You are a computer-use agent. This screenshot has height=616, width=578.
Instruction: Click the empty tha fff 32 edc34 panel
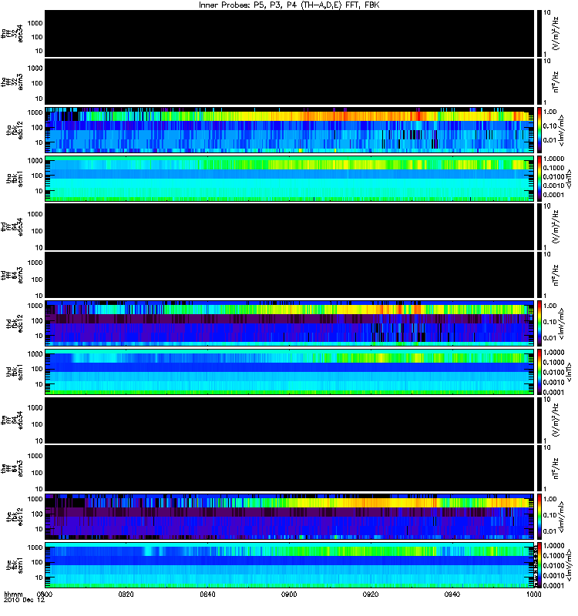(x=290, y=33)
